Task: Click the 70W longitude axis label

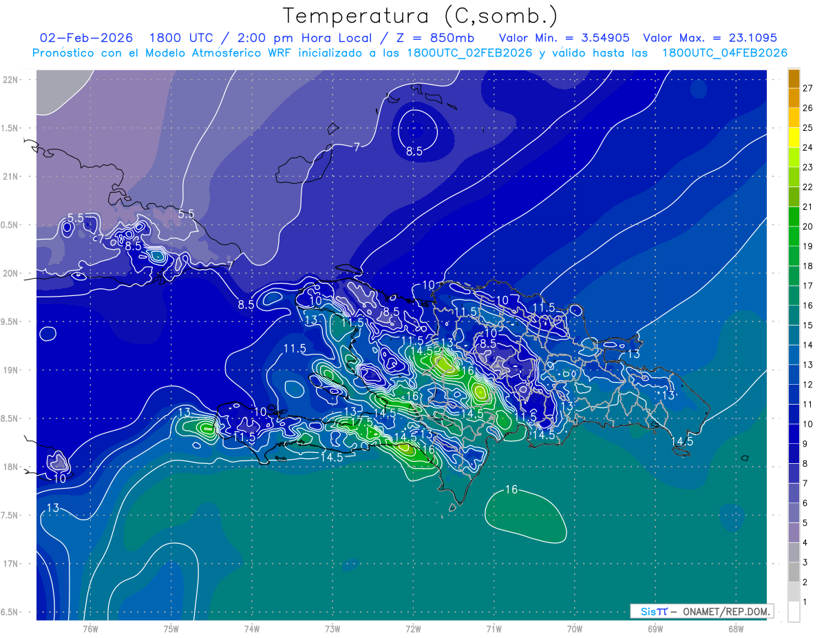Action: click(575, 629)
